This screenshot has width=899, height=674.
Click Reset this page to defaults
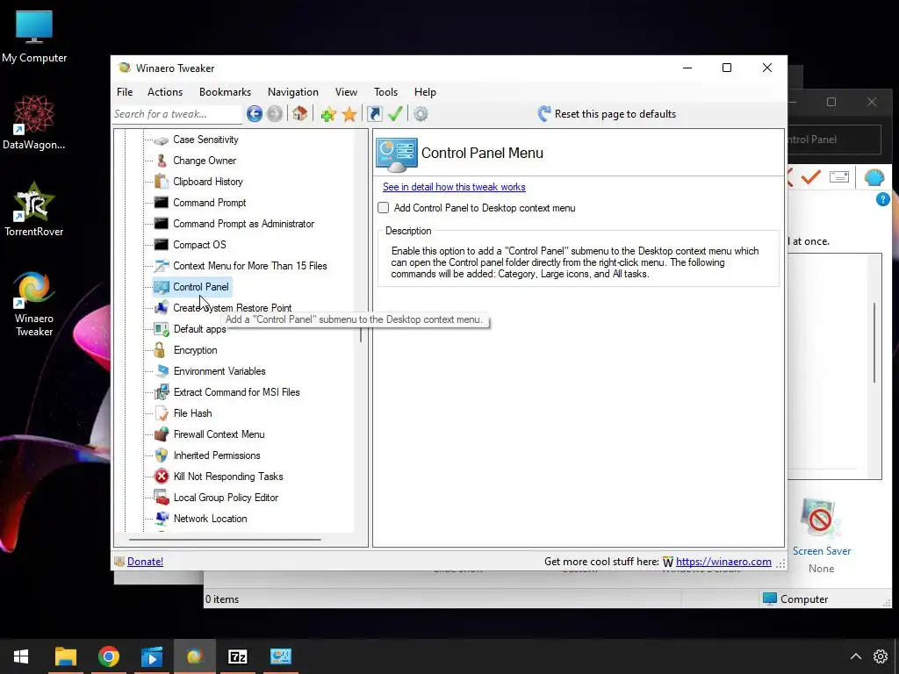(607, 113)
